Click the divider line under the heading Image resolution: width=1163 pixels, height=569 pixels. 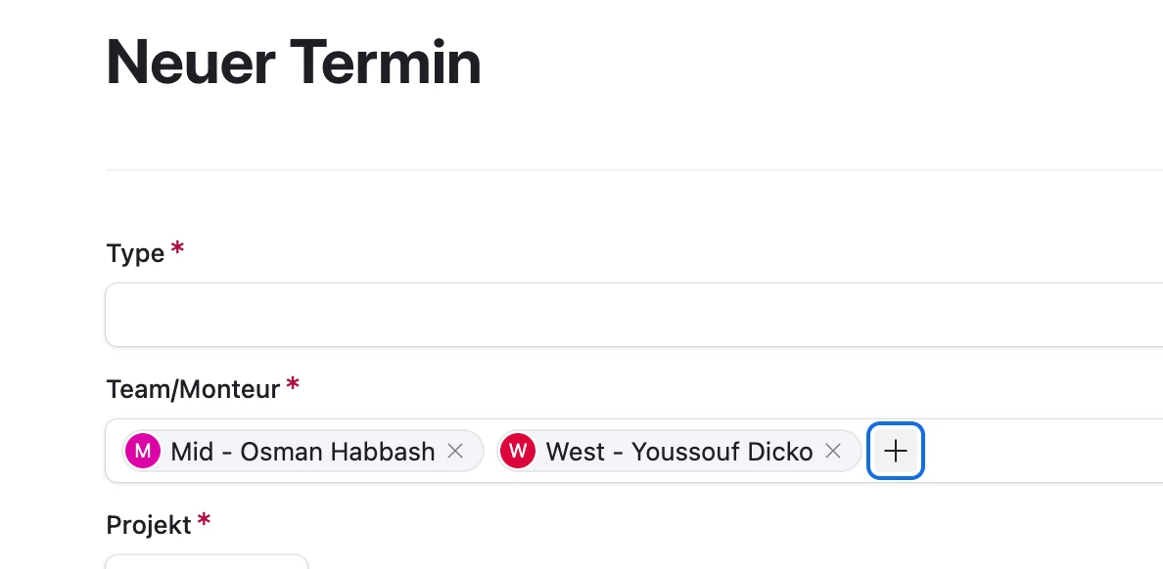point(634,170)
